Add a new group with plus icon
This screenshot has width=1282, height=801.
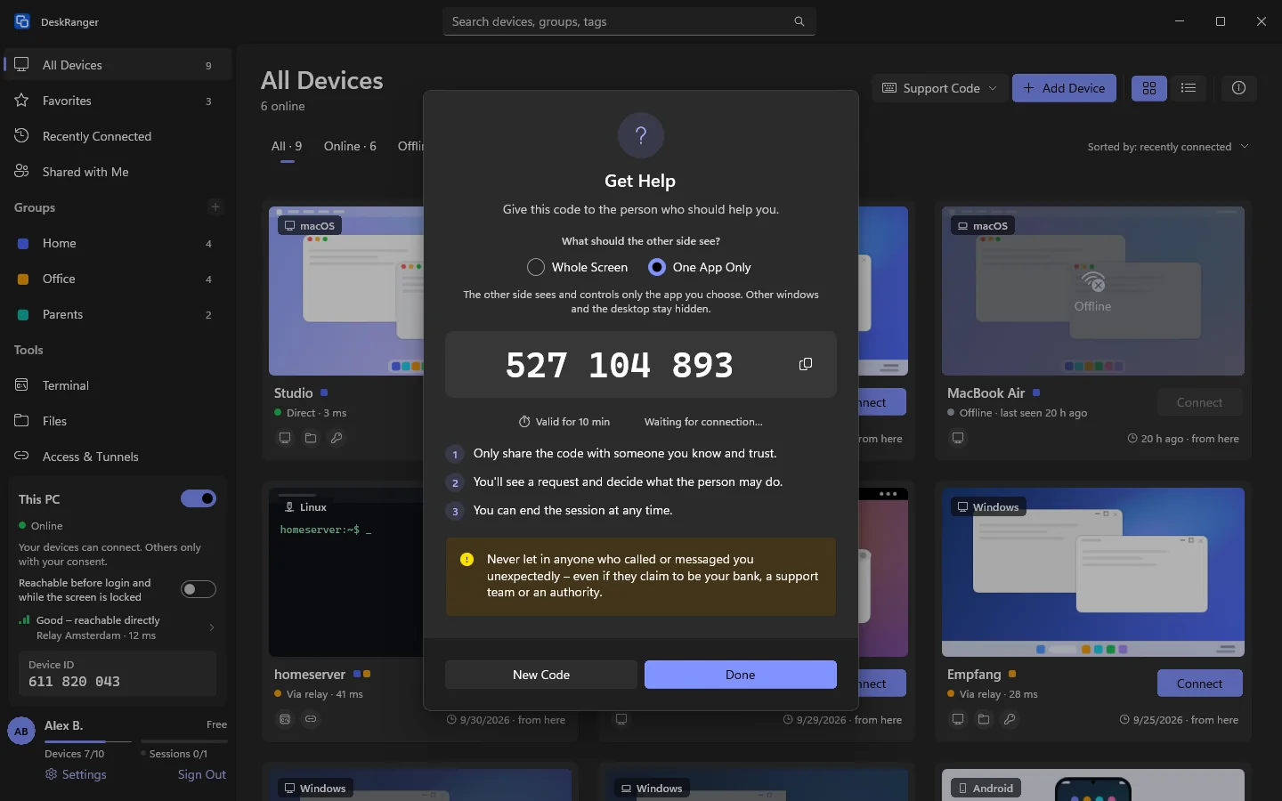coord(215,207)
